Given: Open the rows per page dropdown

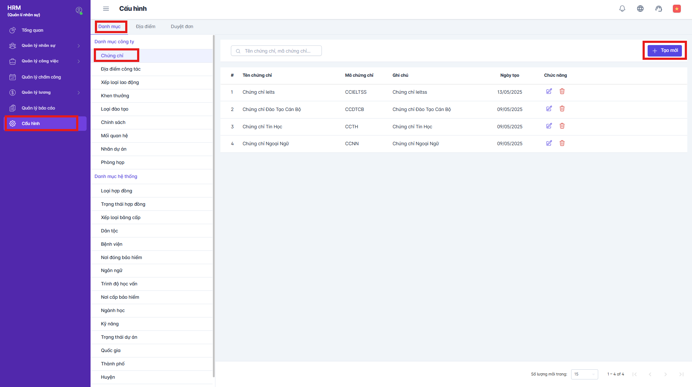Looking at the screenshot, I should pyautogui.click(x=584, y=374).
